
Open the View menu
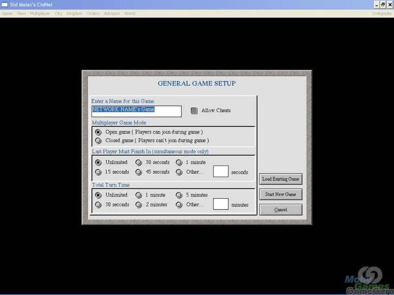pyautogui.click(x=21, y=13)
